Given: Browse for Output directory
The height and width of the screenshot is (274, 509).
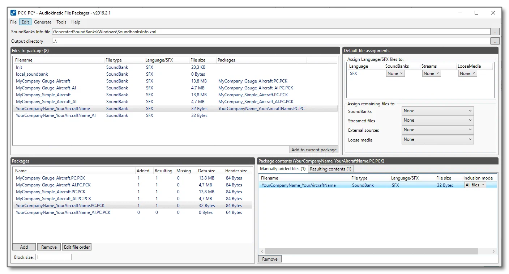Looking at the screenshot, I should [x=495, y=41].
